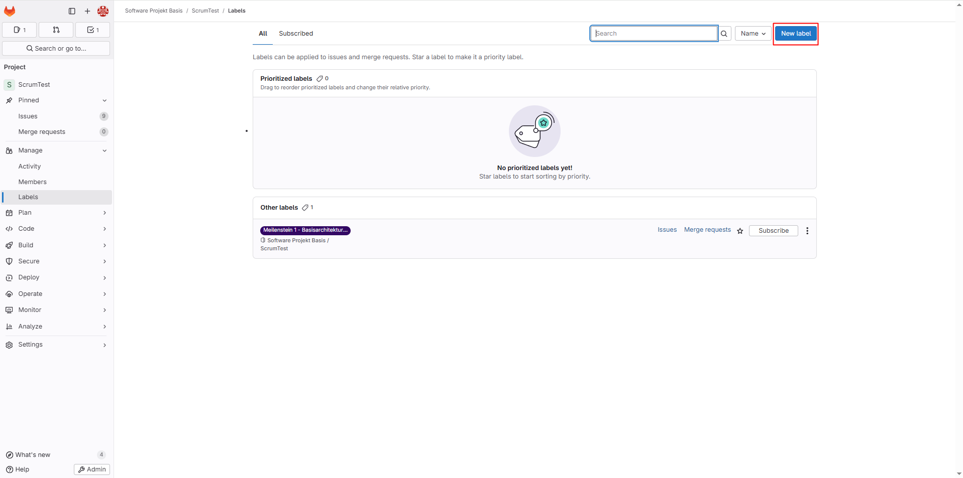
Task: Open the label's three-dot actions menu
Action: tap(807, 231)
